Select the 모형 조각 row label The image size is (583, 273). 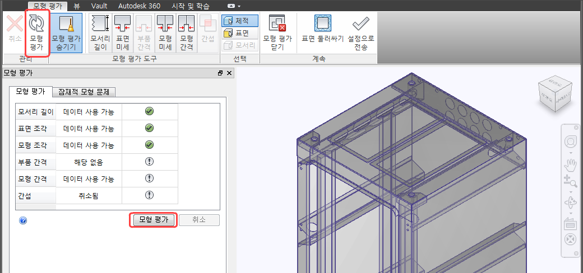(x=36, y=145)
